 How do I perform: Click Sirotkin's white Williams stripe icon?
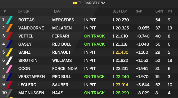click(x=9, y=61)
